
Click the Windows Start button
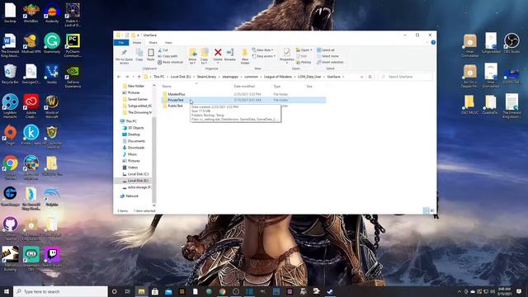pos(7,291)
